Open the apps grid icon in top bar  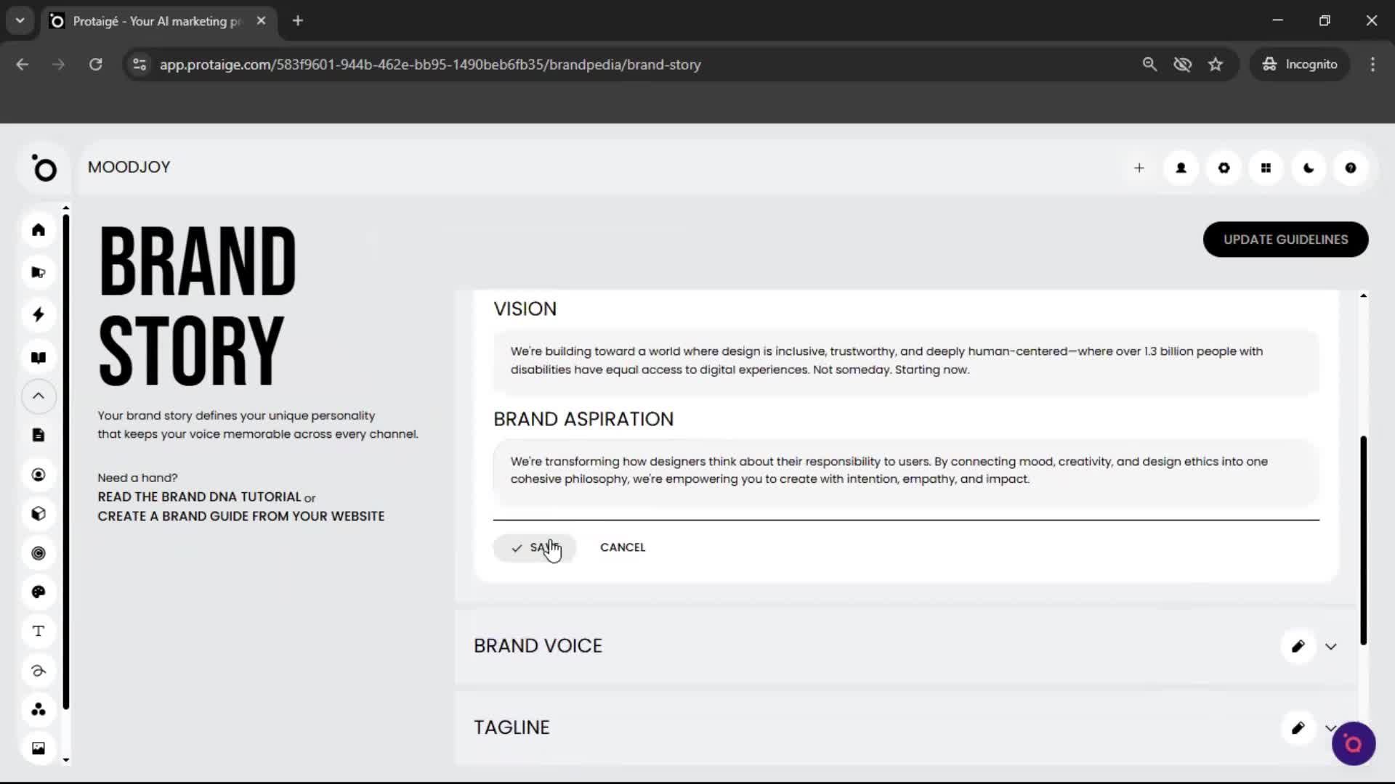(1266, 168)
